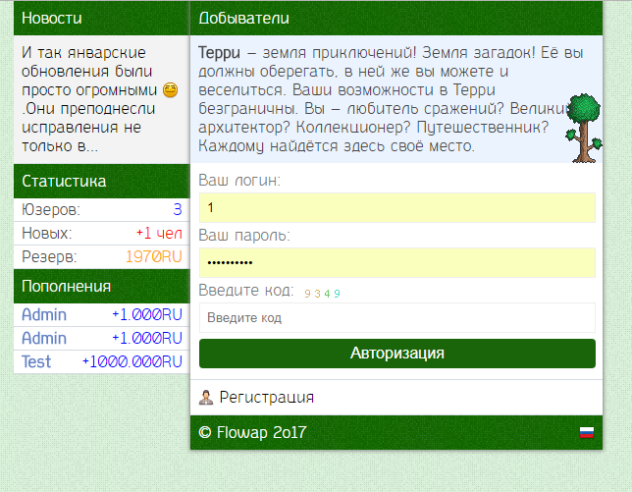Click the person icon beside Регистрация
This screenshot has width=632, height=492.
[x=206, y=398]
